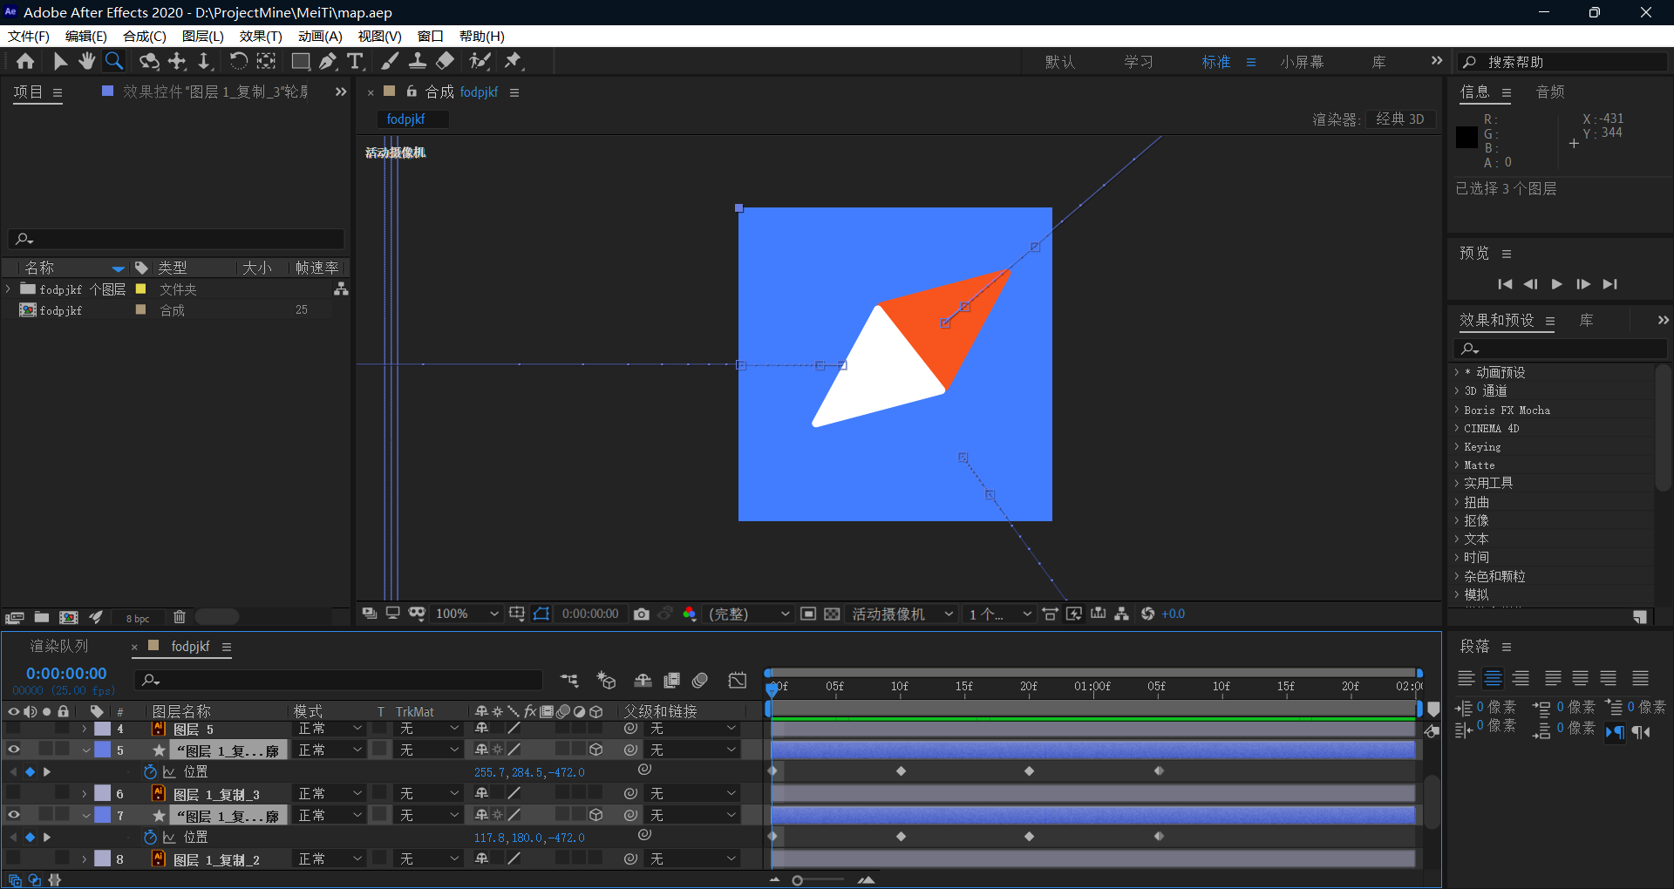Open blending mode dropdown for layer 4
Image resolution: width=1674 pixels, height=889 pixels.
tap(330, 729)
